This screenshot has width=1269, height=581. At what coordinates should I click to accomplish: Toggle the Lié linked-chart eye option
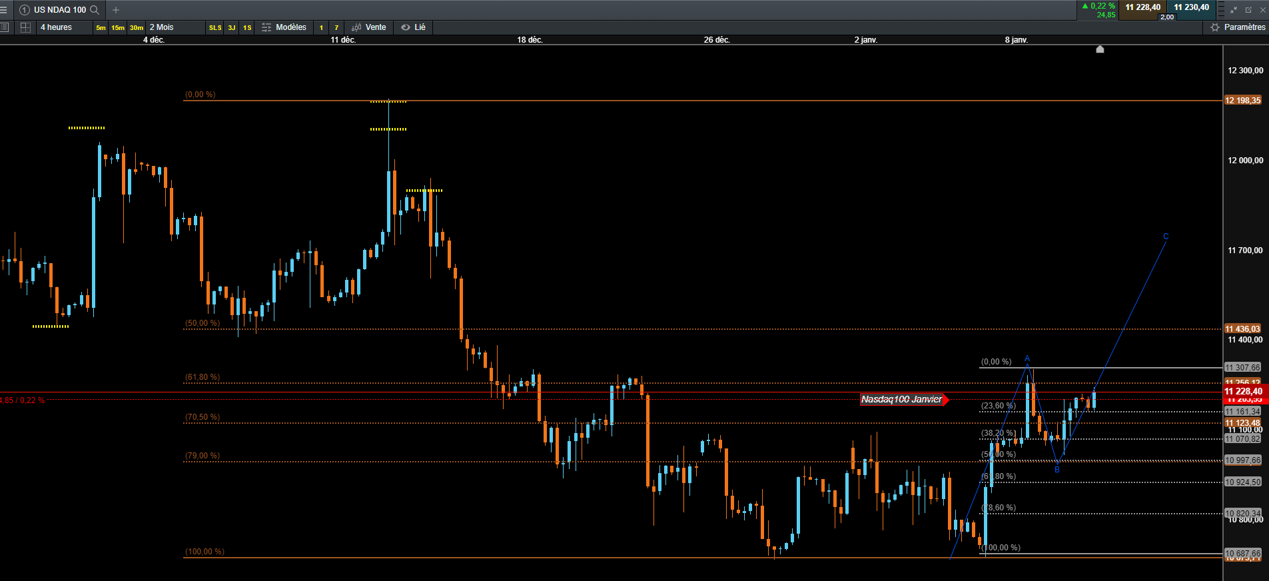413,27
